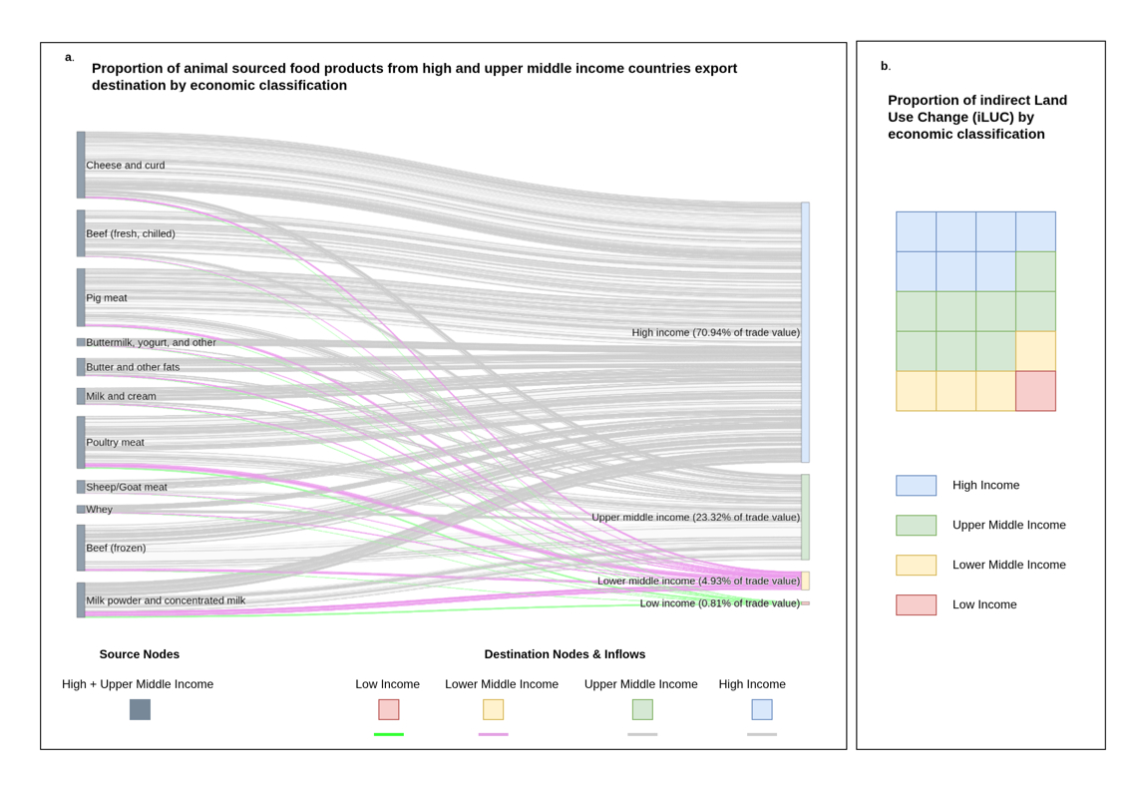Click yellow Lower Middle Income swatch below Sankey
Image resolution: width=1144 pixels, height=789 pixels.
coord(493,709)
